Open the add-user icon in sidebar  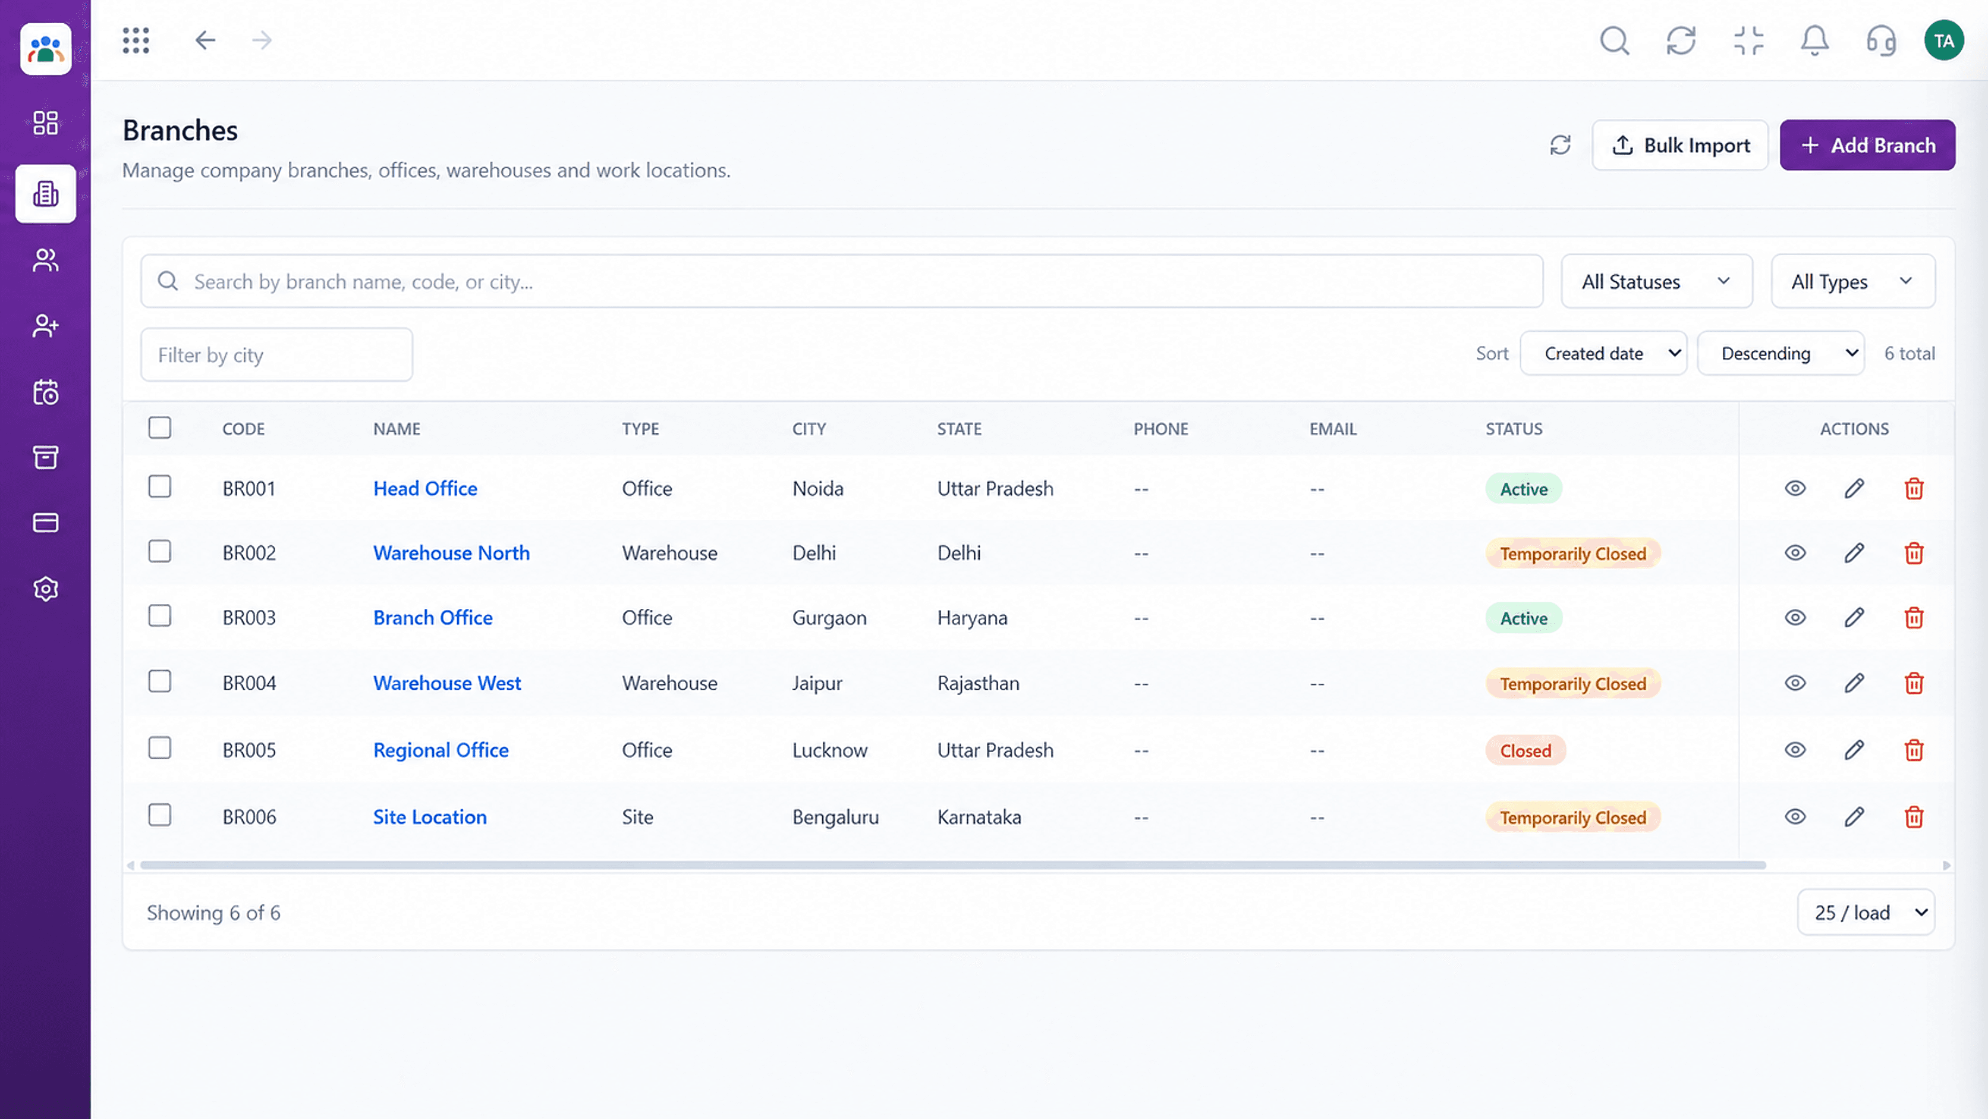(x=46, y=326)
